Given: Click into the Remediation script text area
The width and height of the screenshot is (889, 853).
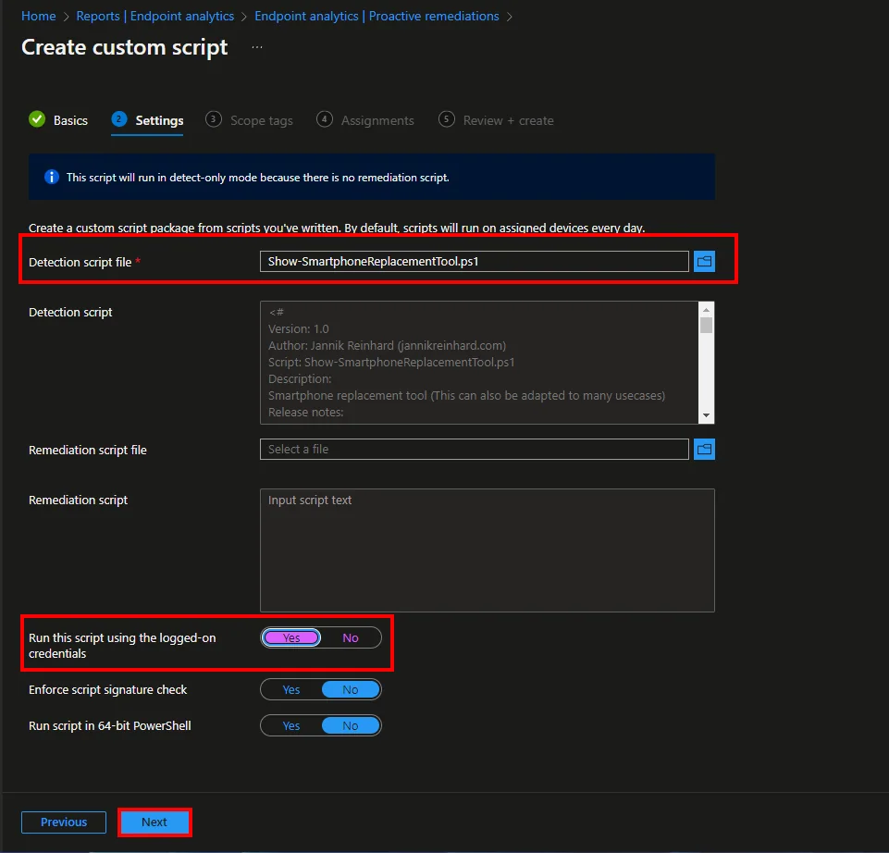Looking at the screenshot, I should point(487,550).
